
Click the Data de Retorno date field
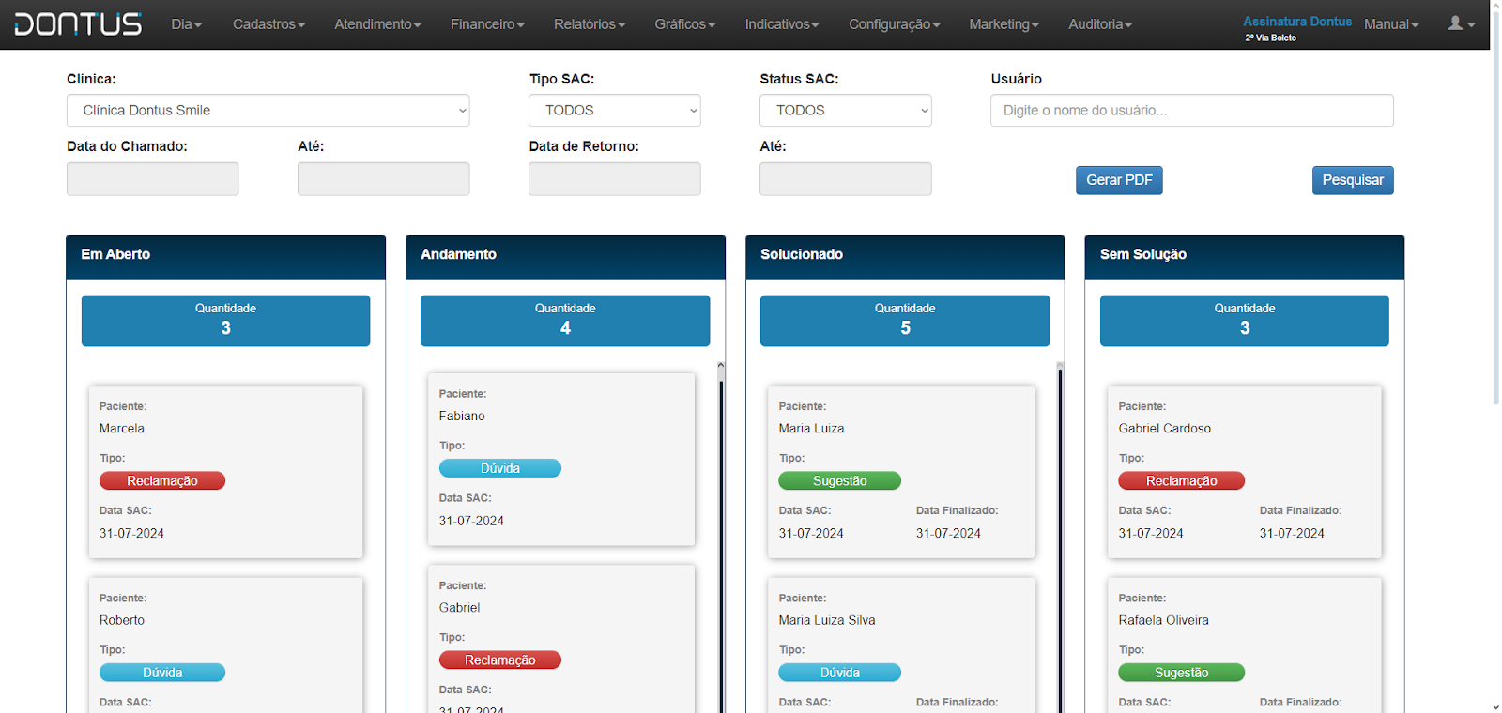click(614, 178)
